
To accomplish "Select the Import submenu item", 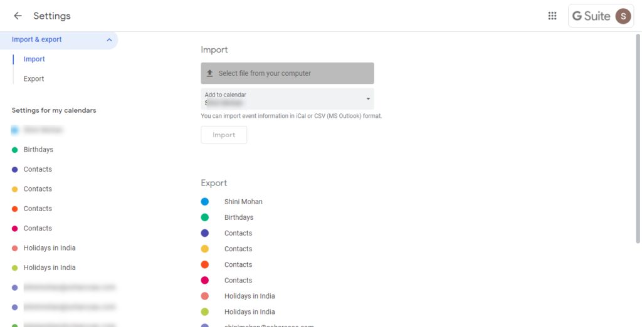I will [34, 59].
